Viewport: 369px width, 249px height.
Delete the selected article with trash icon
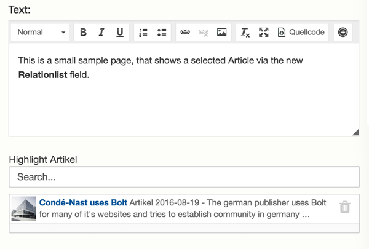tap(345, 207)
